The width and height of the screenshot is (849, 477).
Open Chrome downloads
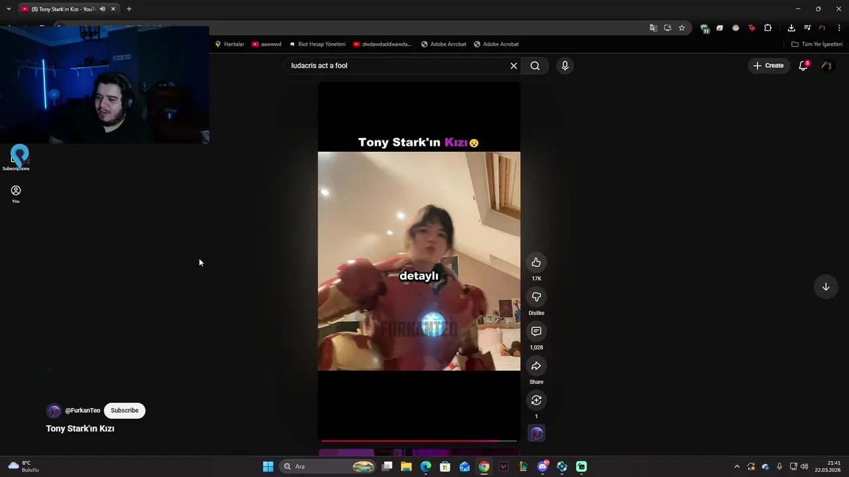(791, 28)
